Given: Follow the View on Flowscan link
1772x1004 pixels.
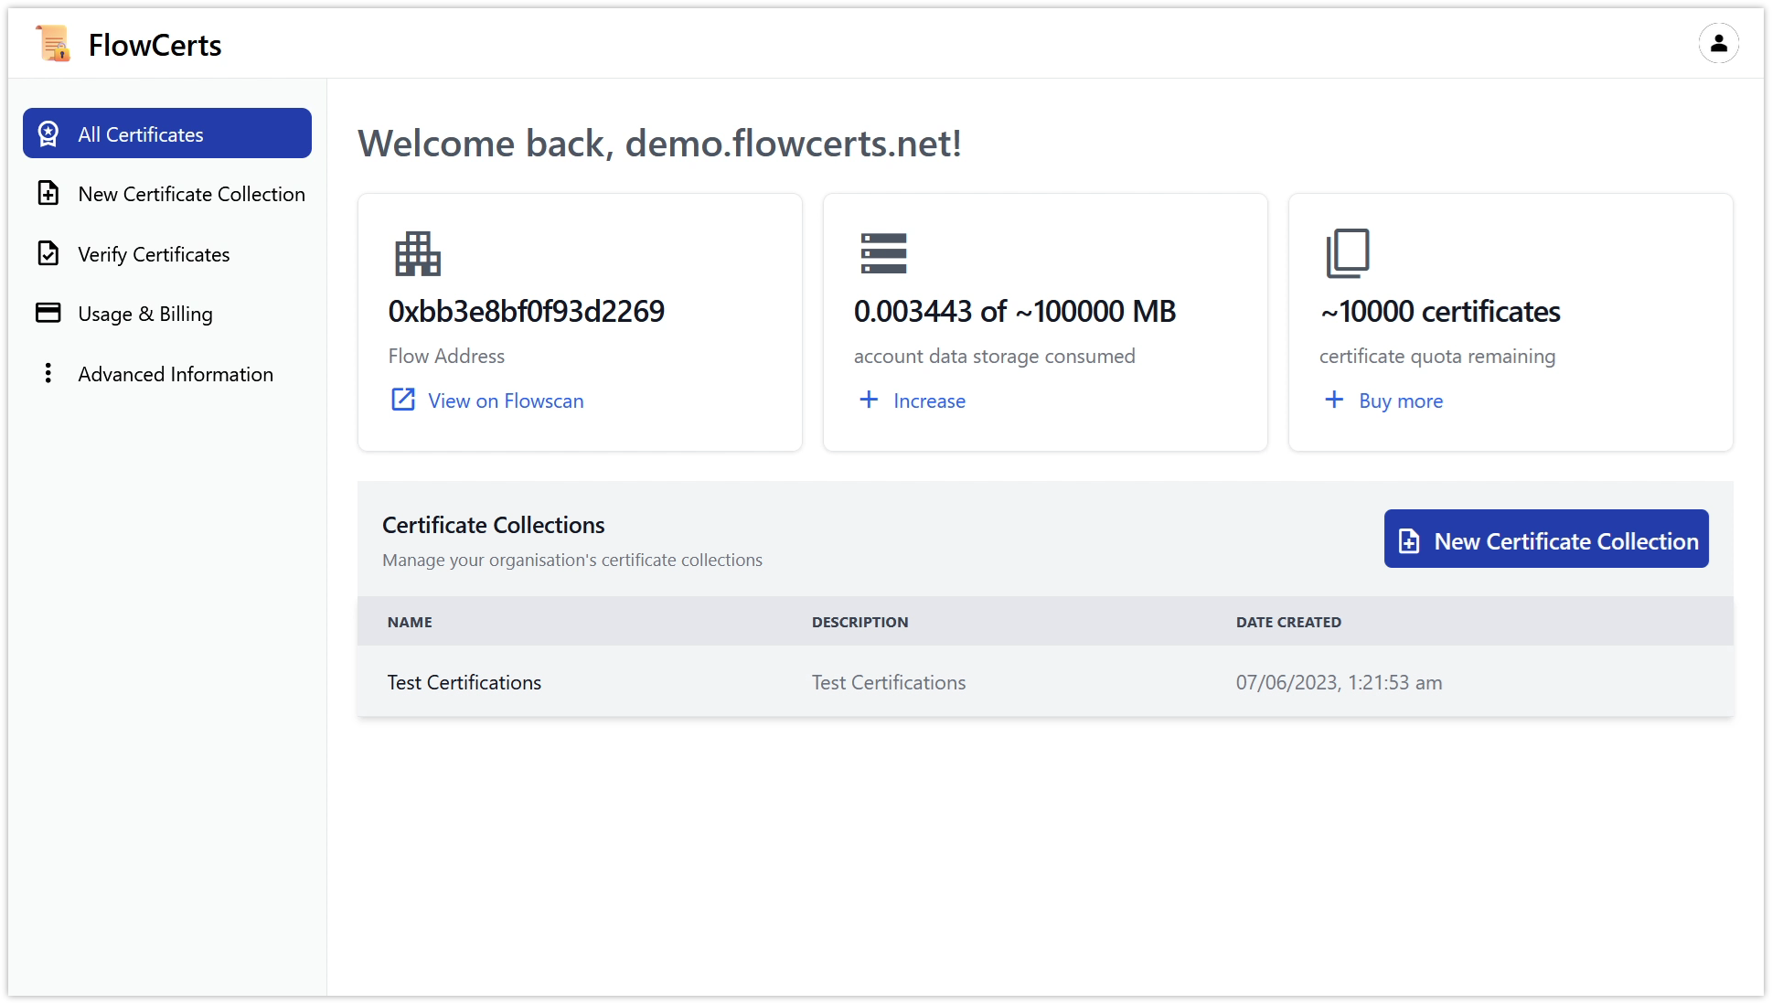Looking at the screenshot, I should coord(505,401).
